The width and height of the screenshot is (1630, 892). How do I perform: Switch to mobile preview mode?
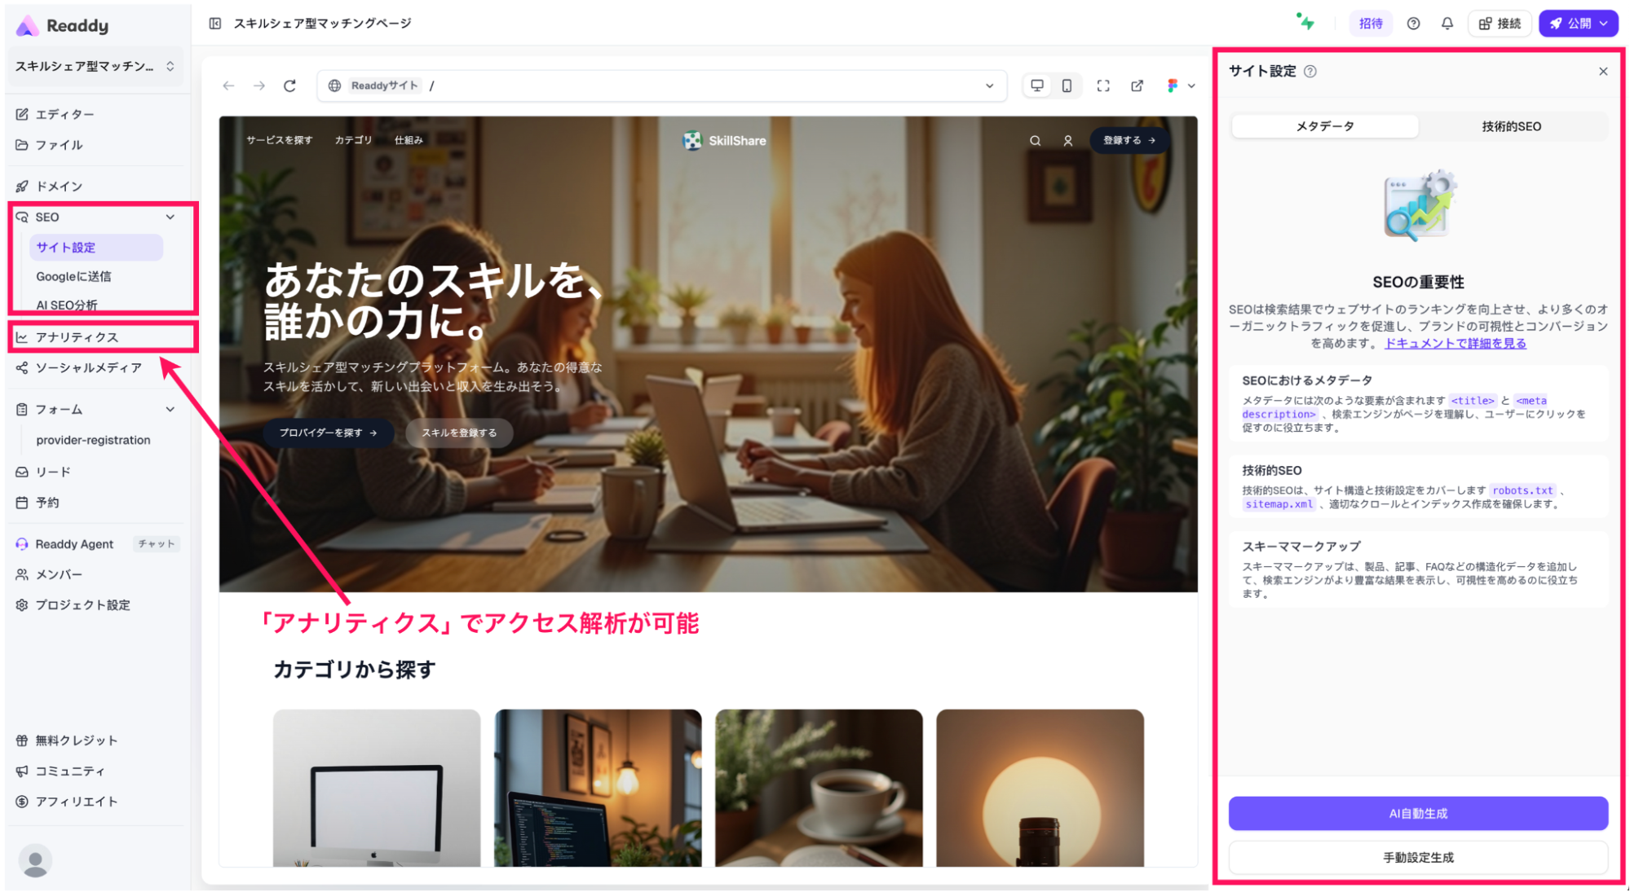(1067, 86)
